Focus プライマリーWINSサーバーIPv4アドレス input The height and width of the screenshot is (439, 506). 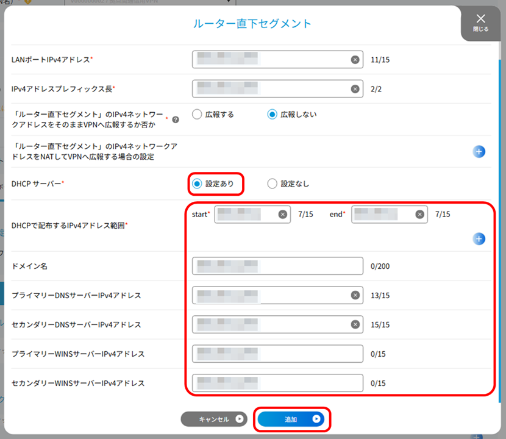click(x=277, y=354)
